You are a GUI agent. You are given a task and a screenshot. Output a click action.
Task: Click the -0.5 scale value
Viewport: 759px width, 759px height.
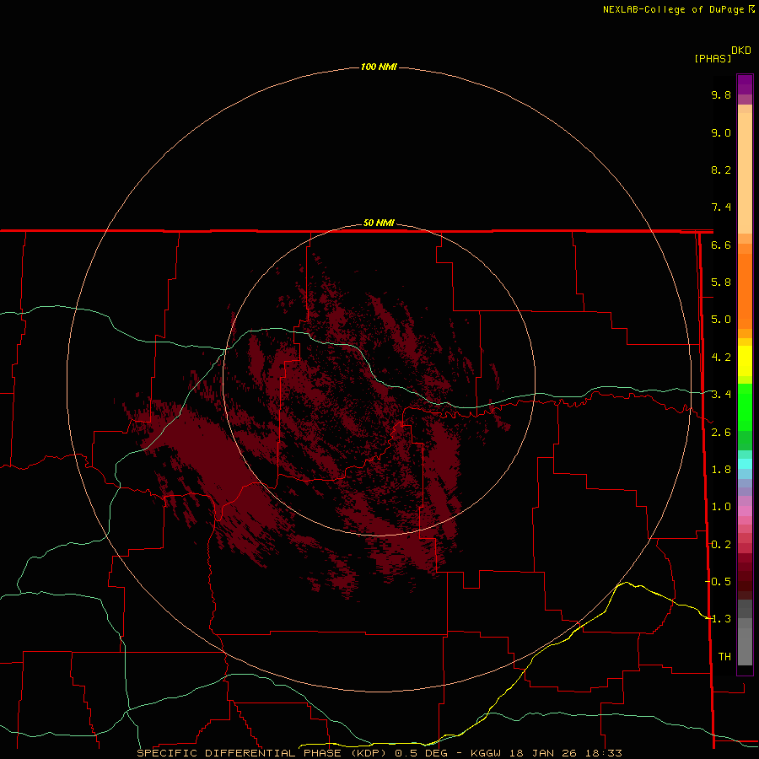click(x=718, y=582)
